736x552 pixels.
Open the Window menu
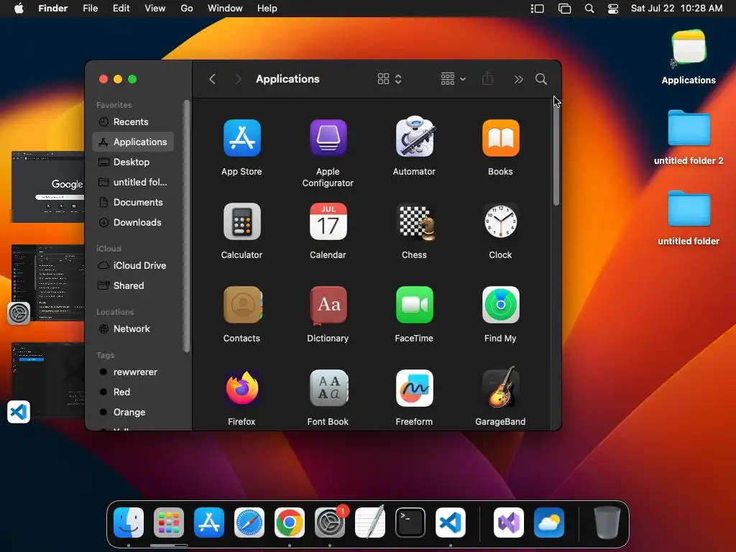pos(225,9)
